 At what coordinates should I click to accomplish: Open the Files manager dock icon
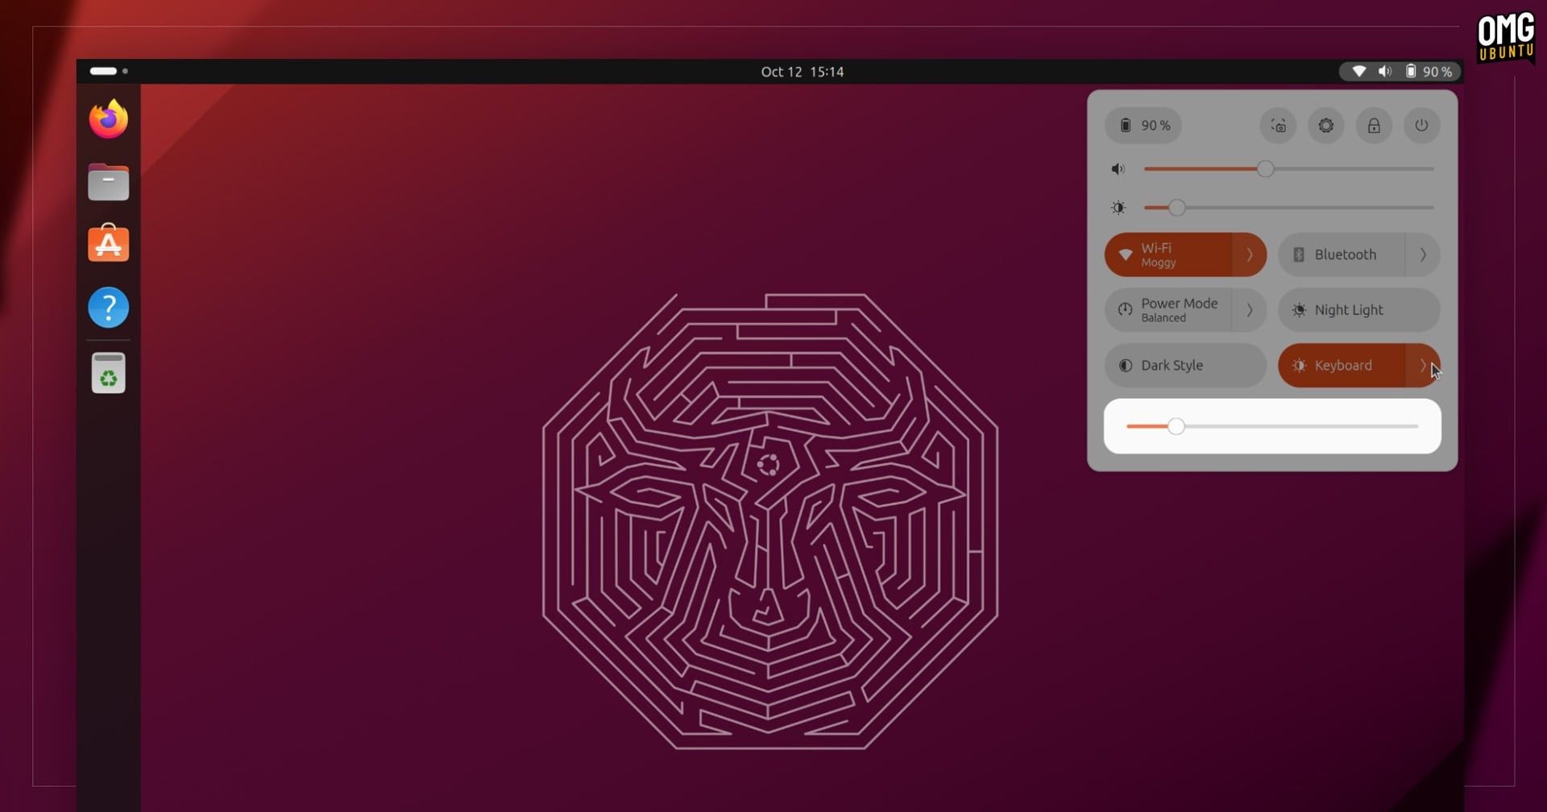click(108, 182)
